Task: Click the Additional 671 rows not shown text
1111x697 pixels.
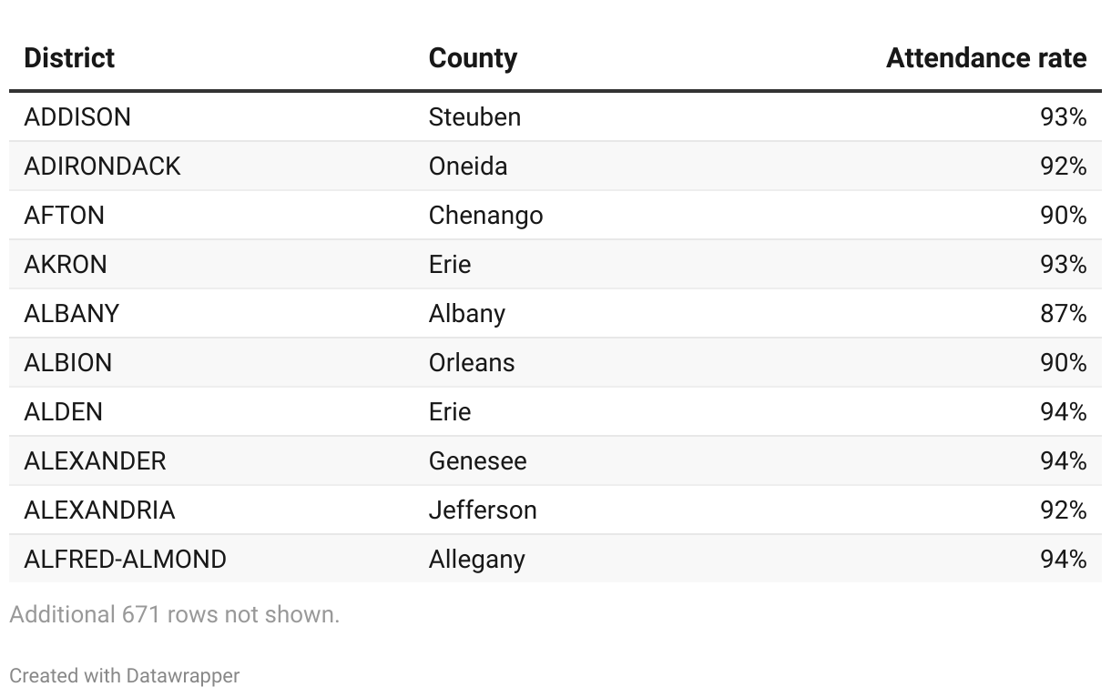Action: [175, 614]
